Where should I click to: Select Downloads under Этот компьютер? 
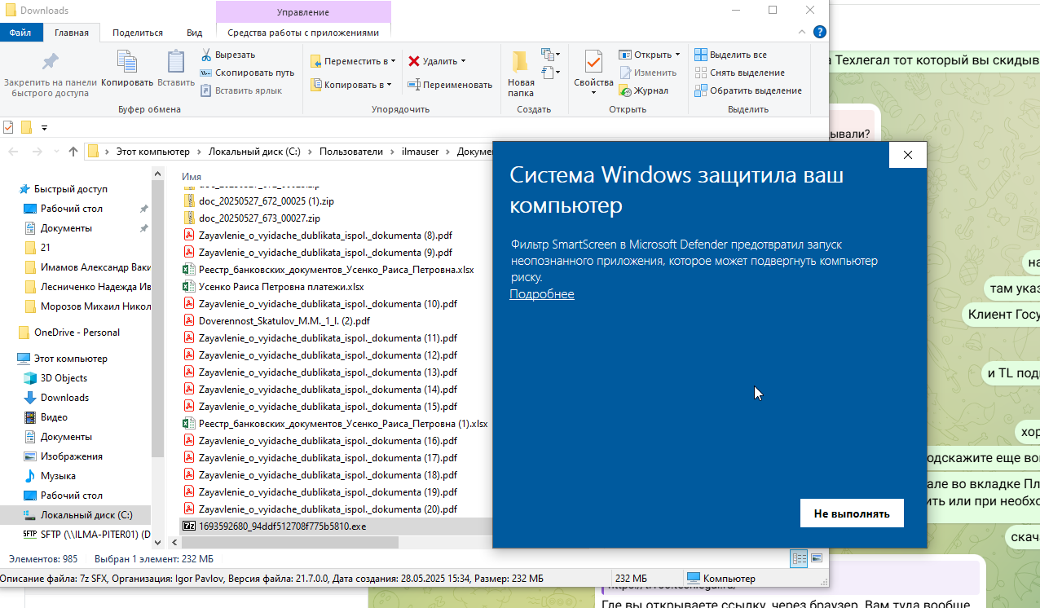pos(64,398)
